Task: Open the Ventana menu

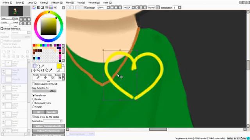Action: (x=94, y=3)
